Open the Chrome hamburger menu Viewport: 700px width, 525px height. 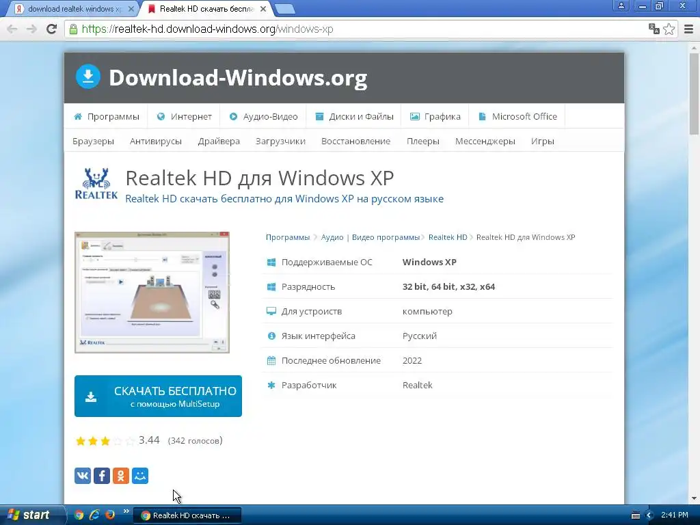point(689,29)
